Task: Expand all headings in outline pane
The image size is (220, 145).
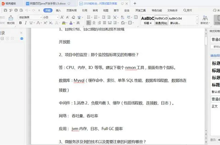Action: tap(7, 38)
